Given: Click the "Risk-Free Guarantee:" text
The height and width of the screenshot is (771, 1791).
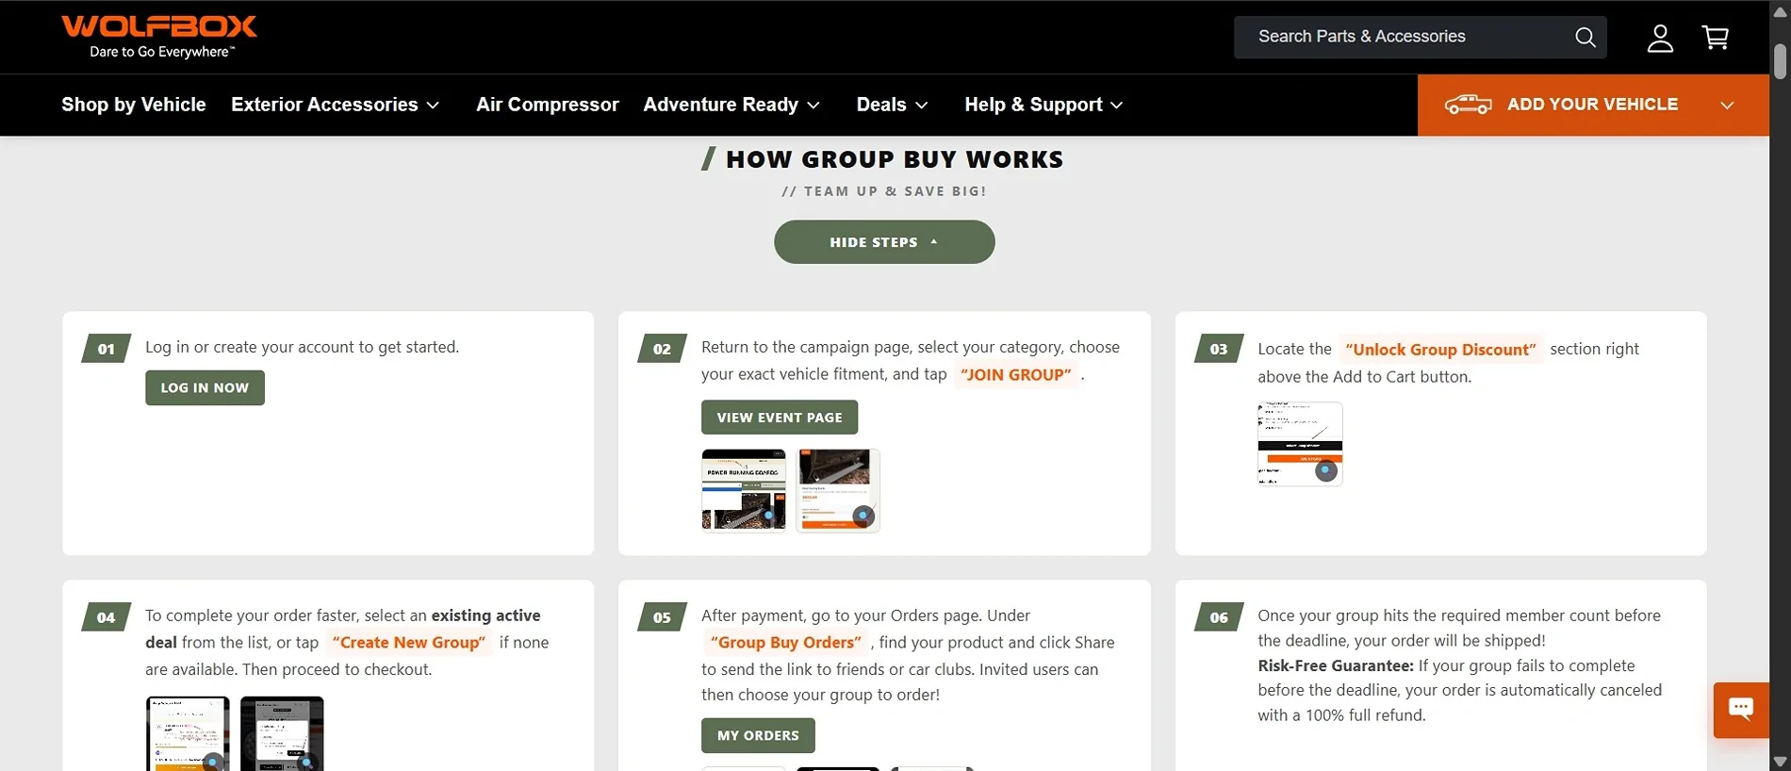Looking at the screenshot, I should (1336, 665).
